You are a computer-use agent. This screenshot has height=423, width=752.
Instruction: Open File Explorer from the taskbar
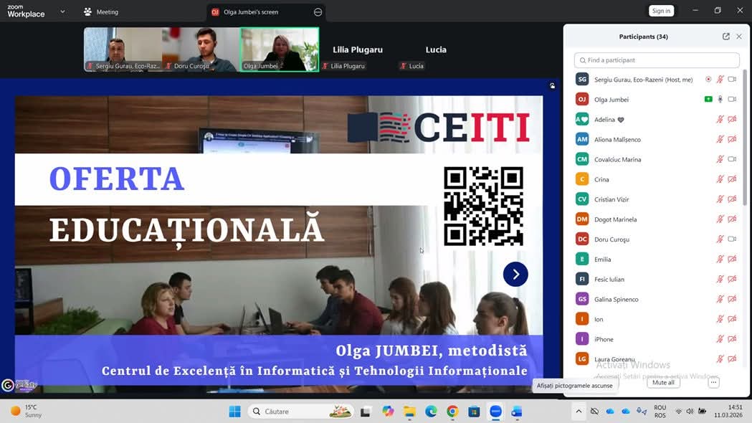[x=409, y=412]
